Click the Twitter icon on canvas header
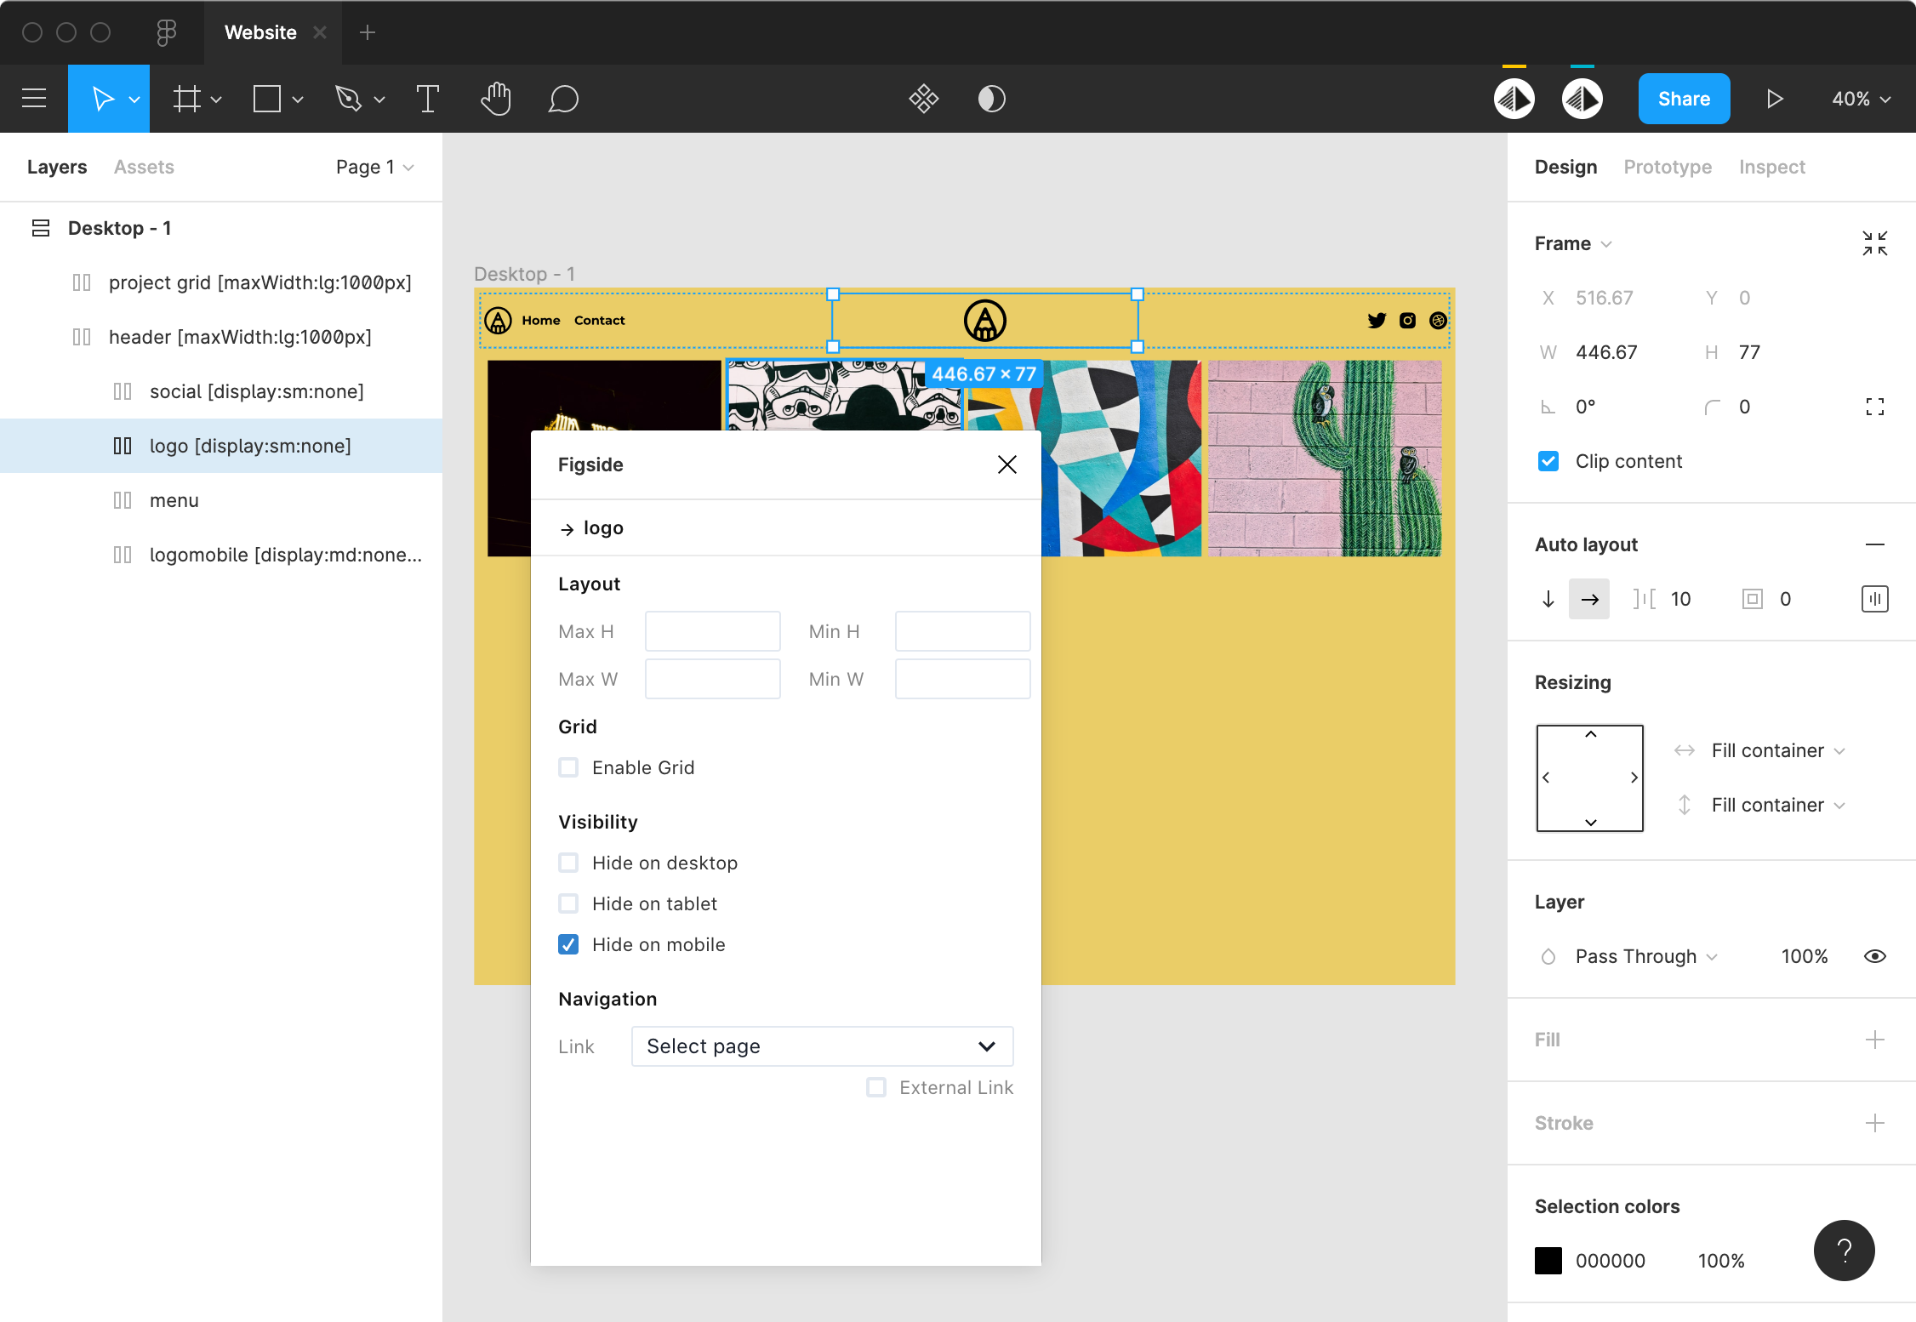 point(1377,321)
